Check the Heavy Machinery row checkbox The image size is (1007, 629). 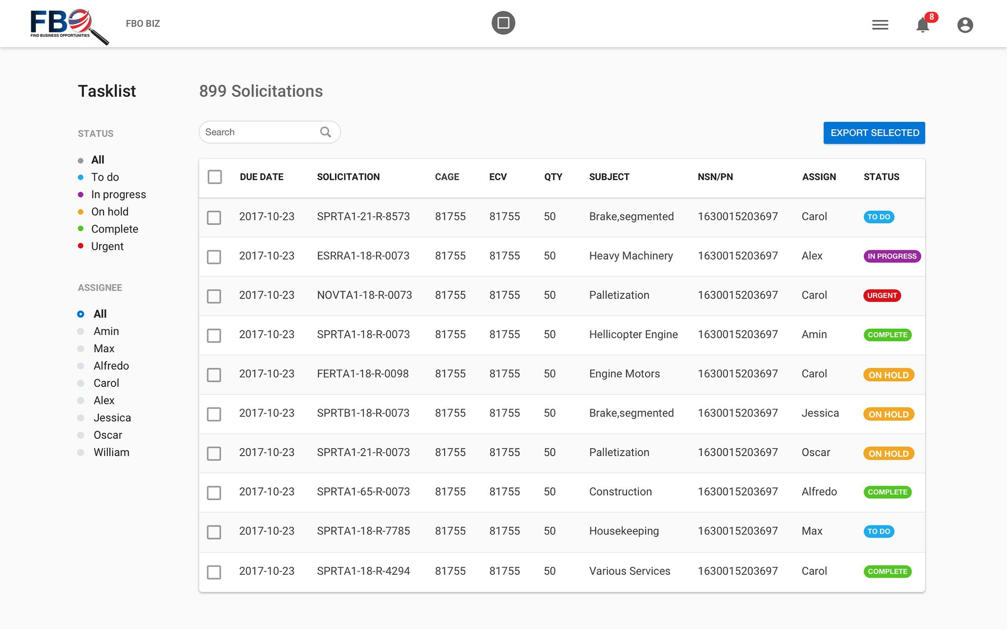point(214,257)
